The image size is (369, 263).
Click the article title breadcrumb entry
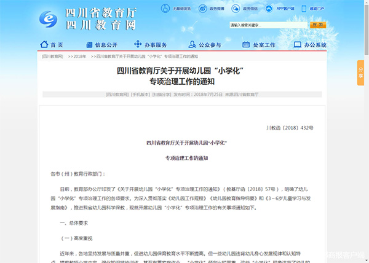pos(145,57)
